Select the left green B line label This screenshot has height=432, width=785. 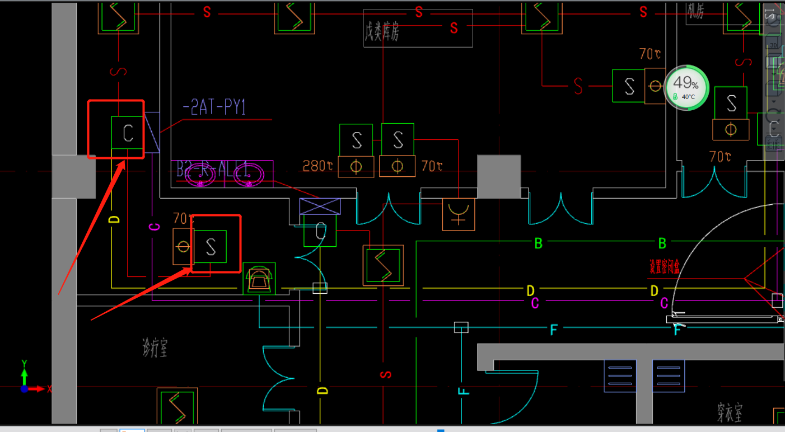(539, 243)
